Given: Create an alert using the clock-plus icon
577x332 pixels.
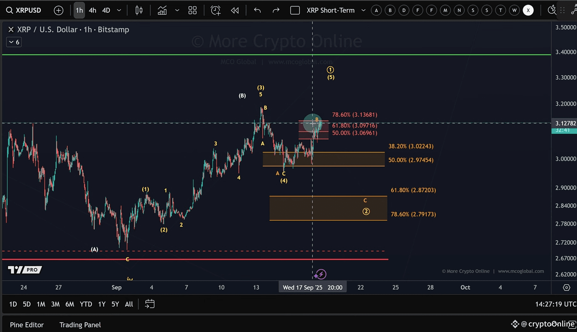Looking at the screenshot, I should point(216,10).
